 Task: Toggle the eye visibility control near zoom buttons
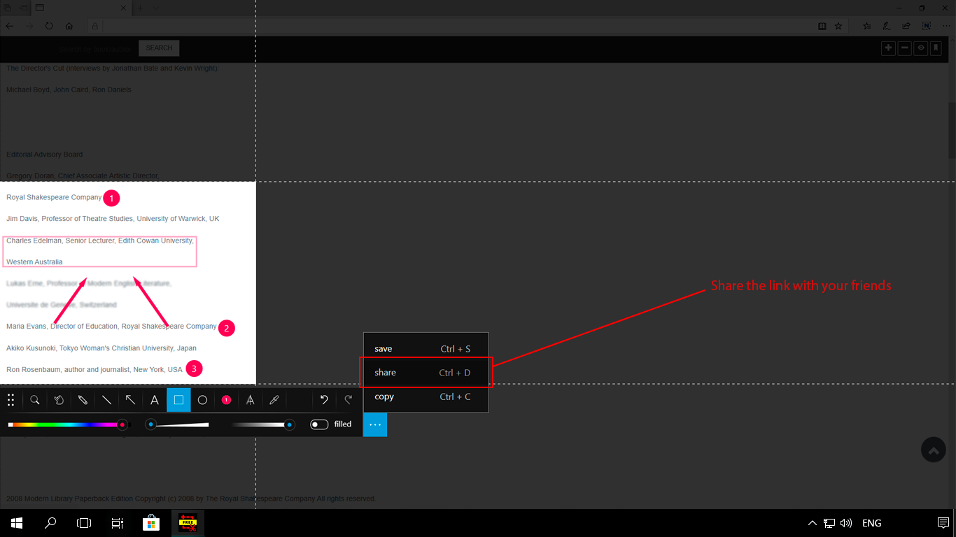[x=921, y=48]
